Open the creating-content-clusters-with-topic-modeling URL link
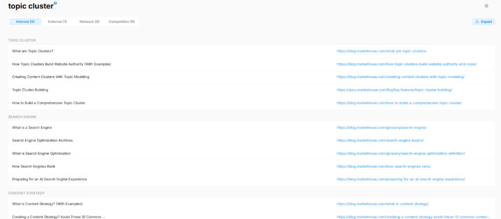Viewport: 501px width, 219px height. coord(400,77)
